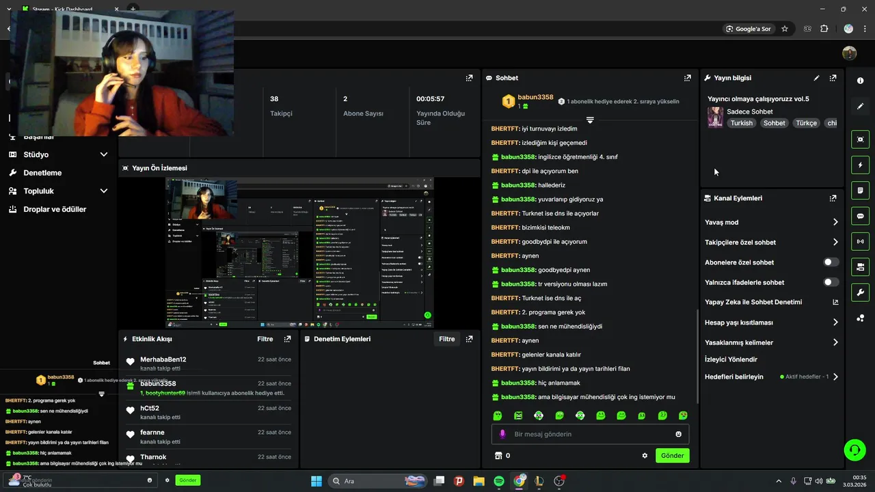Toggle the lightning activity feed icon
This screenshot has height=492, width=875.
[860, 165]
